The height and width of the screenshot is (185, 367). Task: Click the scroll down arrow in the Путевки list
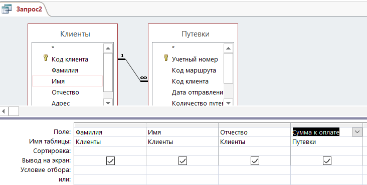(228, 102)
